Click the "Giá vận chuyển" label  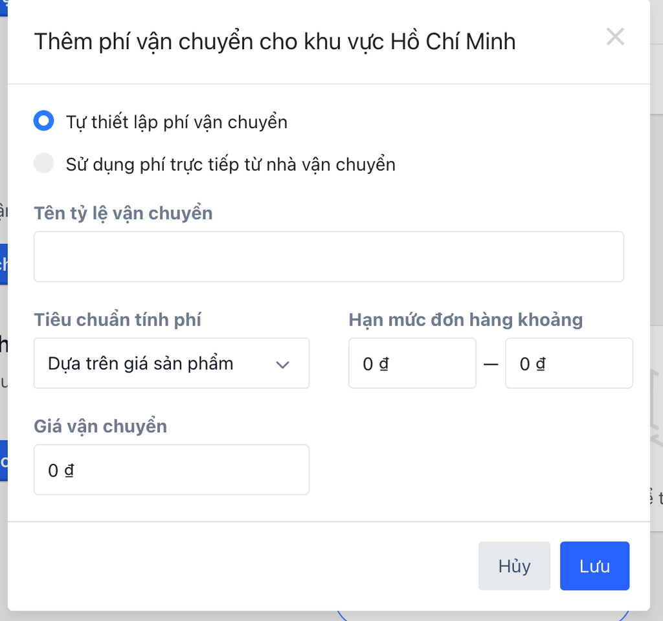pyautogui.click(x=100, y=426)
